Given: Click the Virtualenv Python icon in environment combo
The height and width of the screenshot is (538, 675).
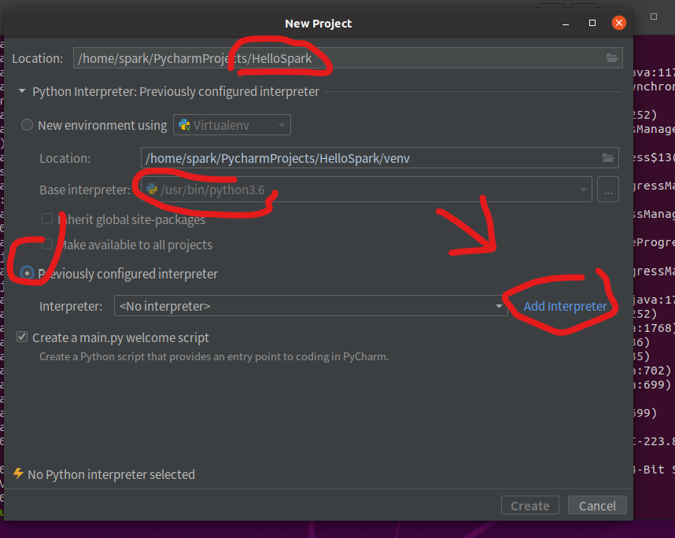Looking at the screenshot, I should click(x=184, y=125).
